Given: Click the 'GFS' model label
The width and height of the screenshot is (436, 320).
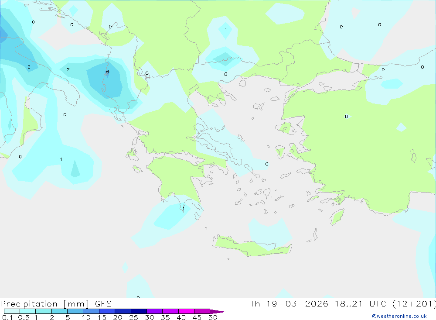Looking at the screenshot, I should (x=103, y=304).
